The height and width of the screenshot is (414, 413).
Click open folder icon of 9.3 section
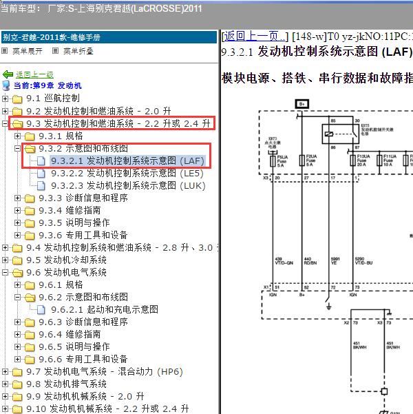17,124
